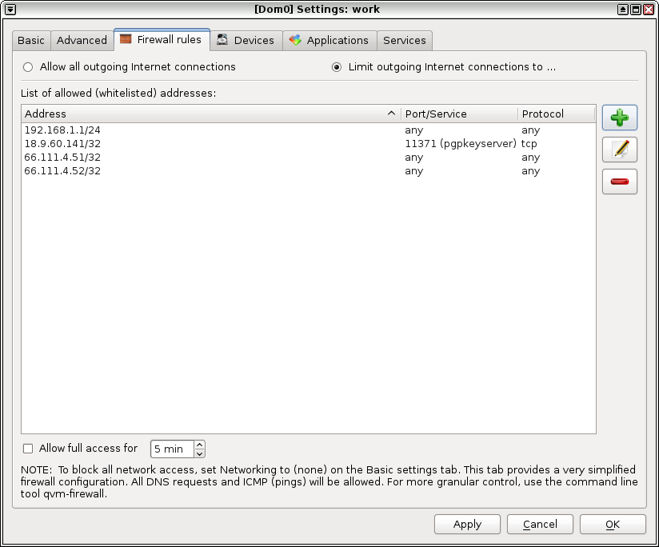Confirm settings with the OK button
Screen dimensions: 659x547
pos(613,524)
